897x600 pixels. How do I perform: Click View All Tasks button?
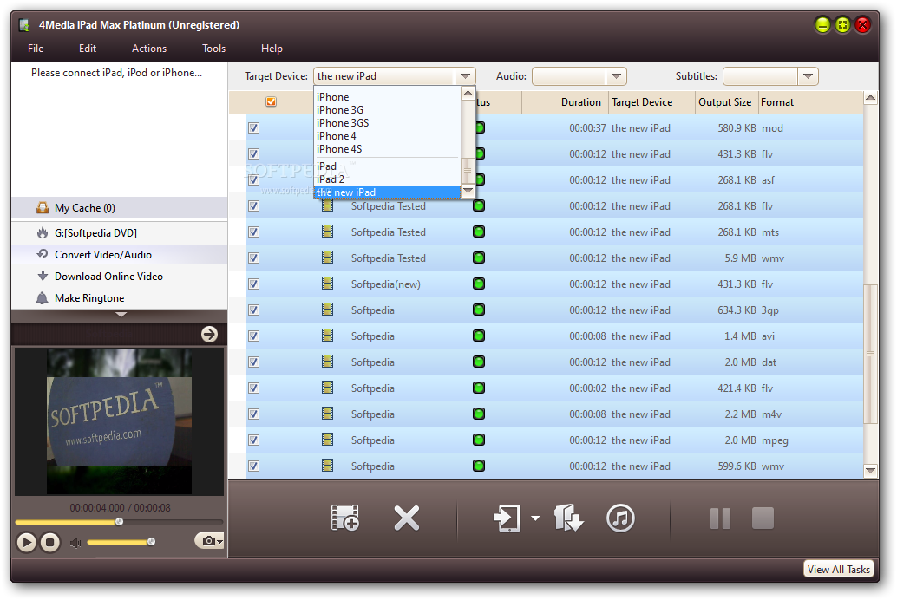coord(839,569)
